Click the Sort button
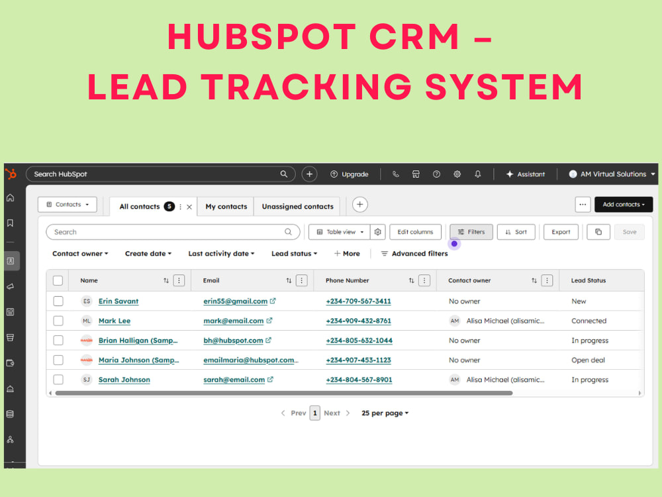This screenshot has width=662, height=497. coord(516,232)
